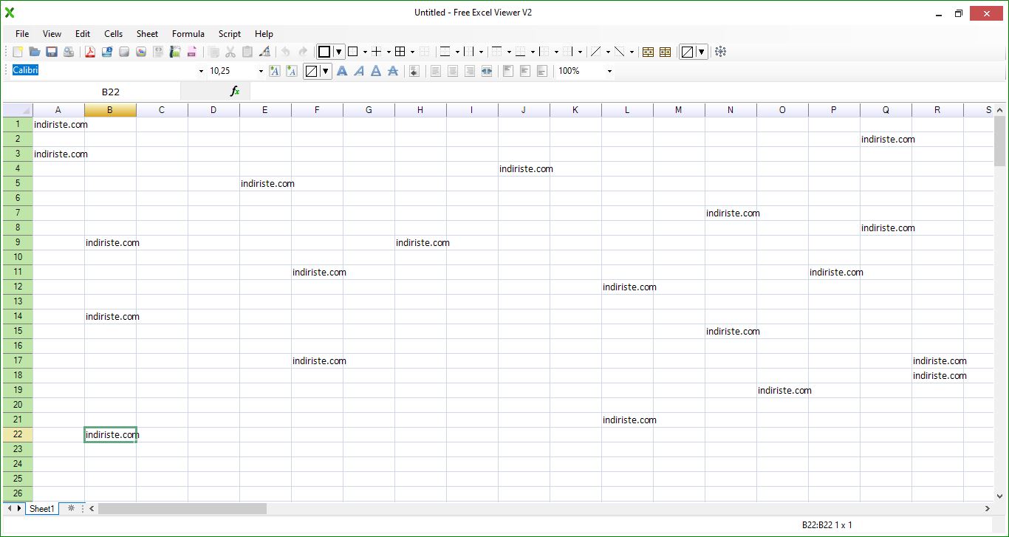Click the unmerge cells icon
Image resolution: width=1009 pixels, height=537 pixels.
click(666, 52)
